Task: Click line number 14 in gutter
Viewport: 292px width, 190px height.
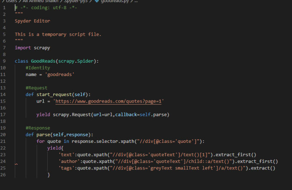Action: [x=3, y=95]
